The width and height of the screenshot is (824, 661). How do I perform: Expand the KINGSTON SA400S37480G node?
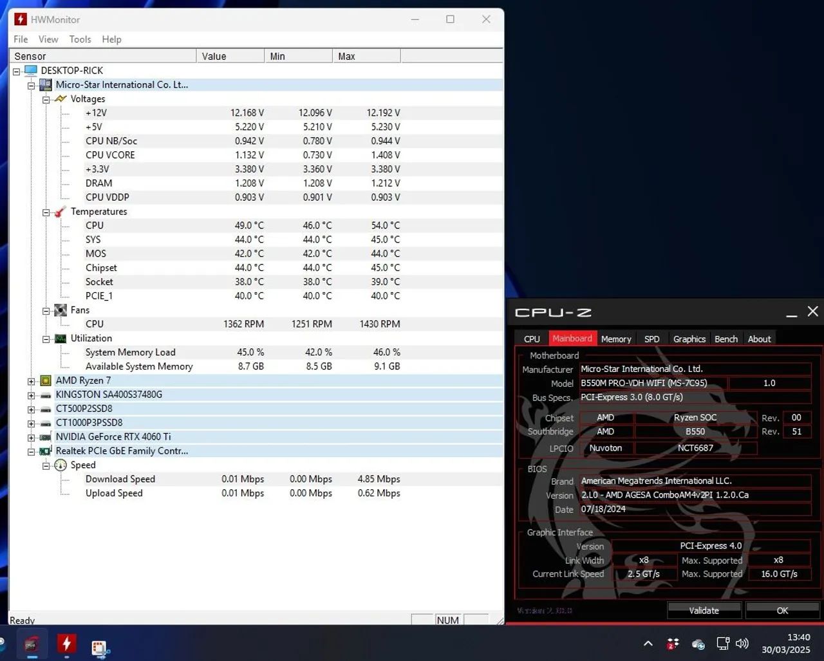click(x=31, y=395)
